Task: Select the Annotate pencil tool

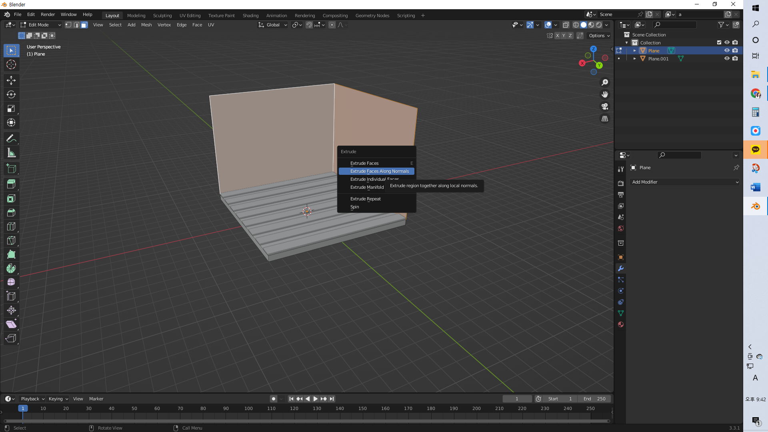Action: click(11, 139)
